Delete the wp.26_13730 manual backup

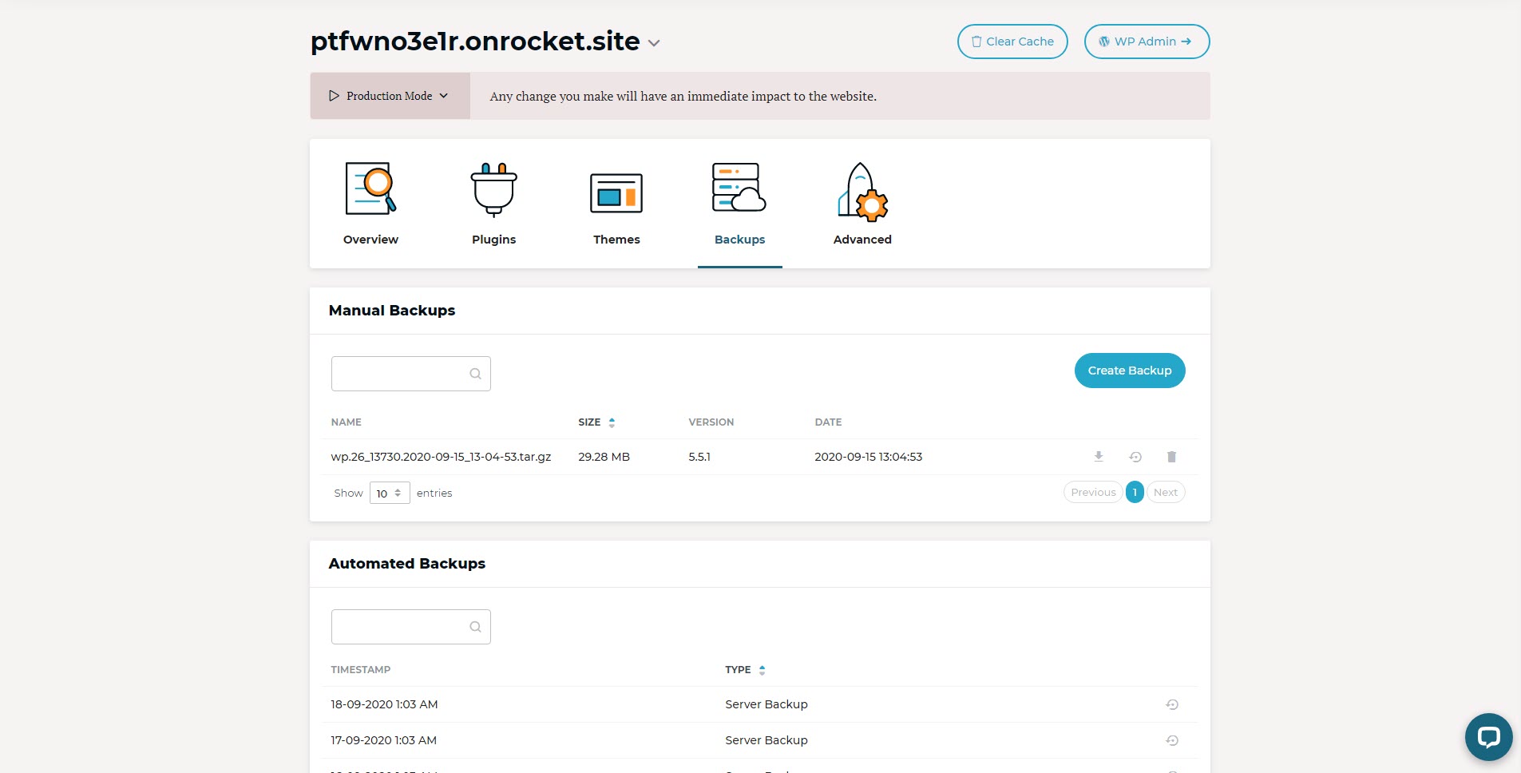point(1171,457)
